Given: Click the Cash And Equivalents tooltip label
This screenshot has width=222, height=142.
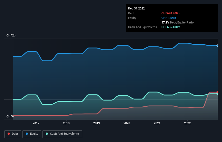Looking at the screenshot, I should (143, 27).
